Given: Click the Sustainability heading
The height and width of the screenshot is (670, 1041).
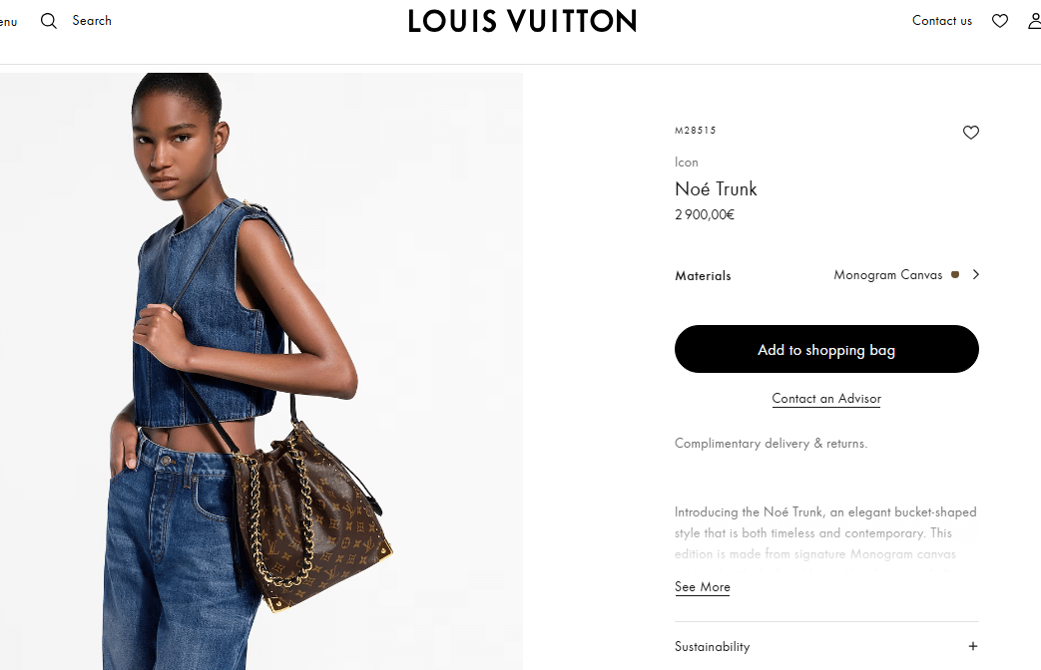Looking at the screenshot, I should pyautogui.click(x=712, y=647).
